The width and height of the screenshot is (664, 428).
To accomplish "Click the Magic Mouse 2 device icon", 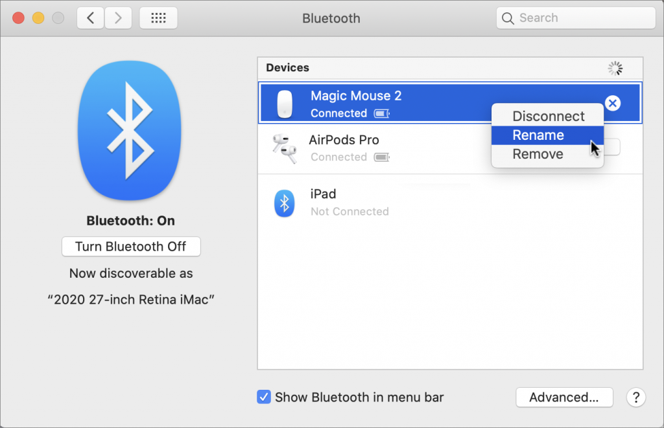I will (x=285, y=104).
